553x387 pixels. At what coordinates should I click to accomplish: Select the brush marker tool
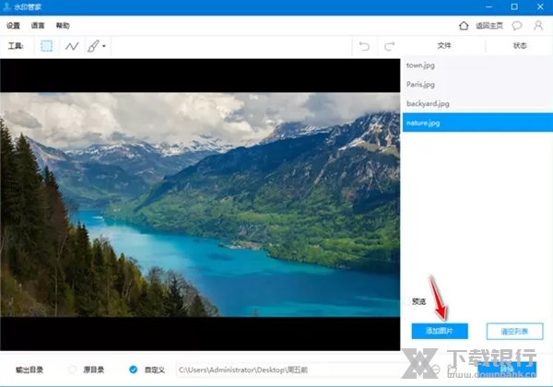(93, 45)
